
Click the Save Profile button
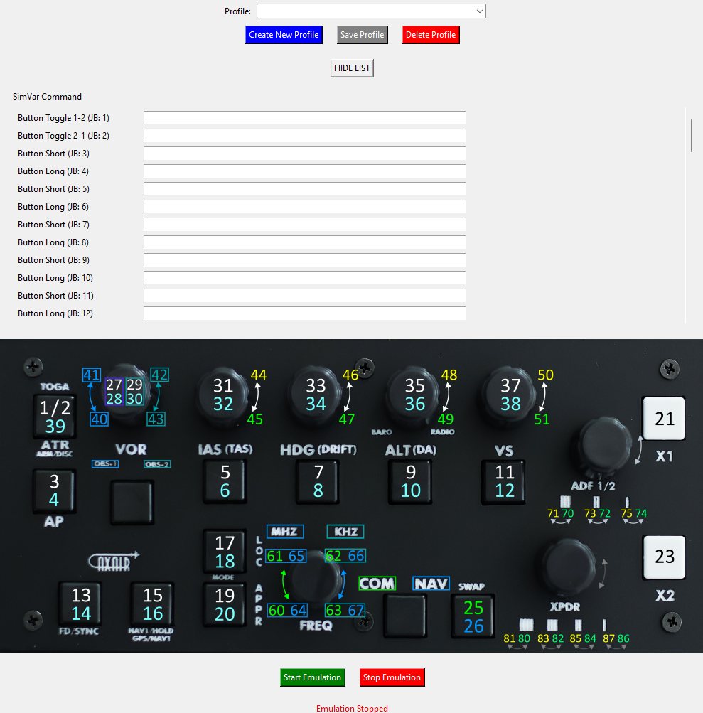pyautogui.click(x=363, y=35)
